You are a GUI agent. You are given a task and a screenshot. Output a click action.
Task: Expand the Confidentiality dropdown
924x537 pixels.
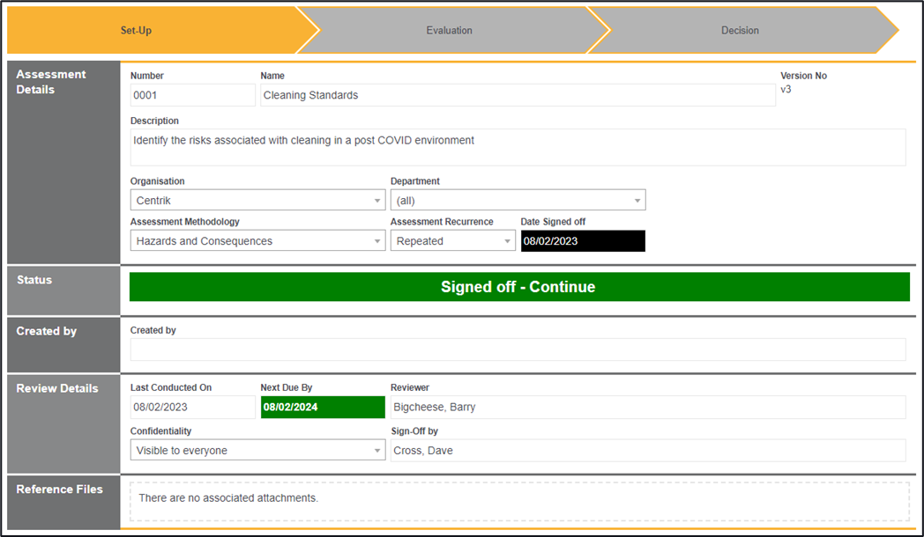click(x=257, y=451)
